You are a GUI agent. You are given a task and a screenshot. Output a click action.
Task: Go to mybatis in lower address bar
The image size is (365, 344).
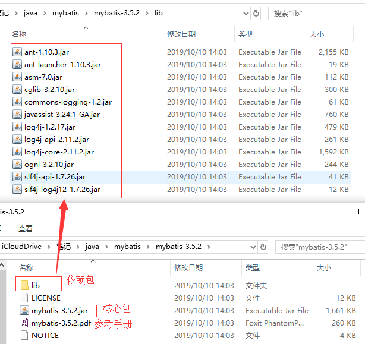[x=127, y=247]
